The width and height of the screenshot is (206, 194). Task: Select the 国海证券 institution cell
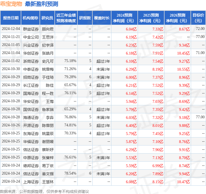pyautogui.click(x=31, y=93)
